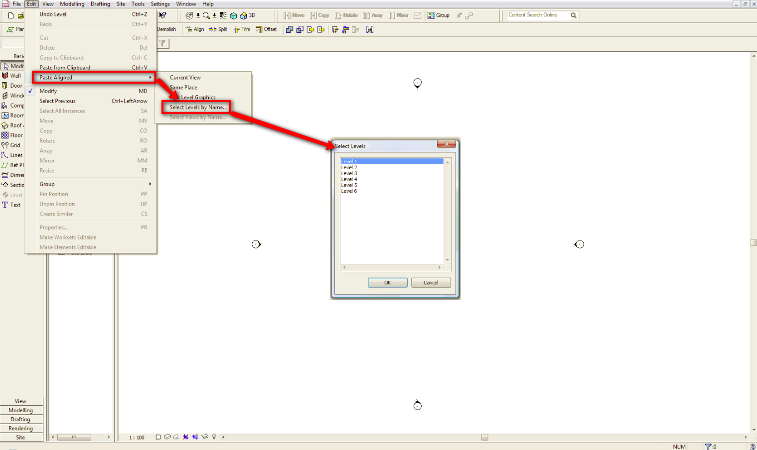Open the Settings menu
This screenshot has width=757, height=450.
click(x=160, y=4)
